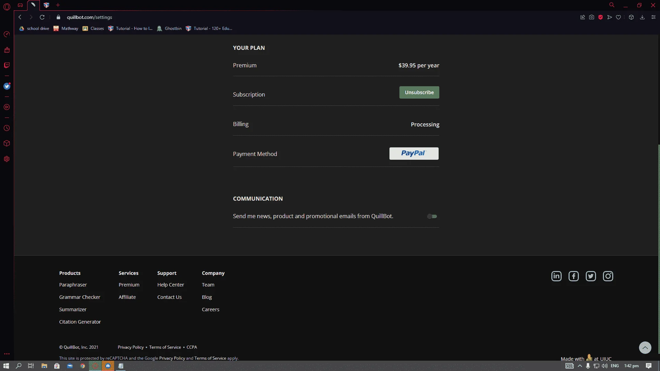Open Twitch in the sidebar
This screenshot has height=371, width=660.
coord(7,65)
